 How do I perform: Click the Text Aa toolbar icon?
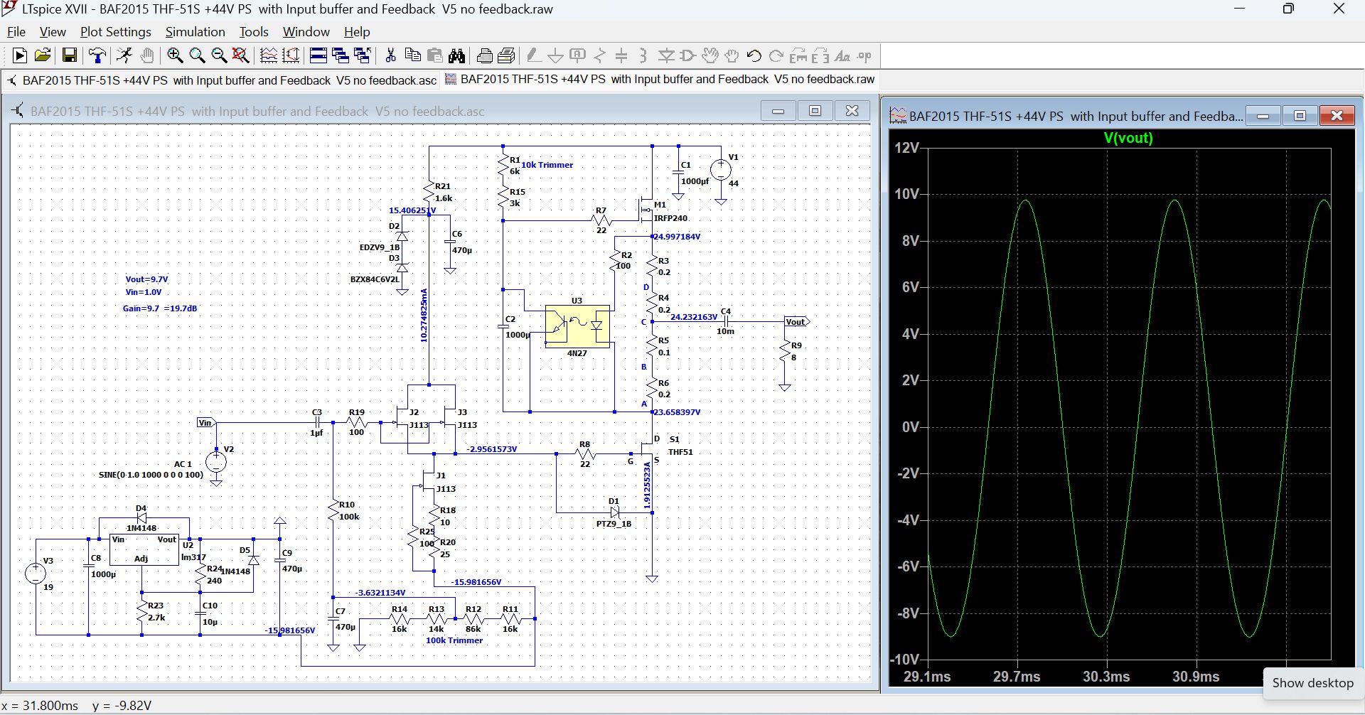click(842, 55)
